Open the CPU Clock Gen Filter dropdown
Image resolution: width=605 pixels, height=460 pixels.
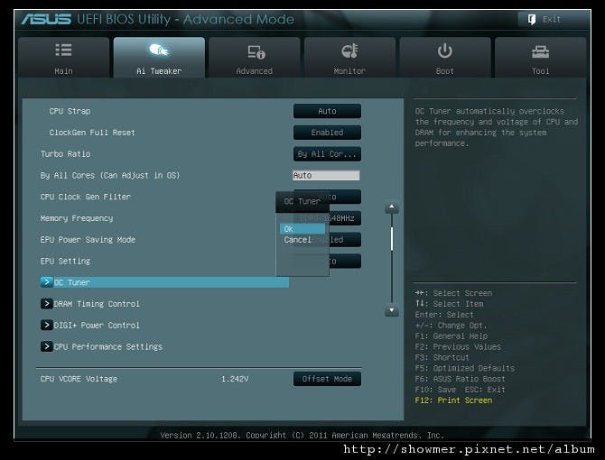click(x=345, y=197)
